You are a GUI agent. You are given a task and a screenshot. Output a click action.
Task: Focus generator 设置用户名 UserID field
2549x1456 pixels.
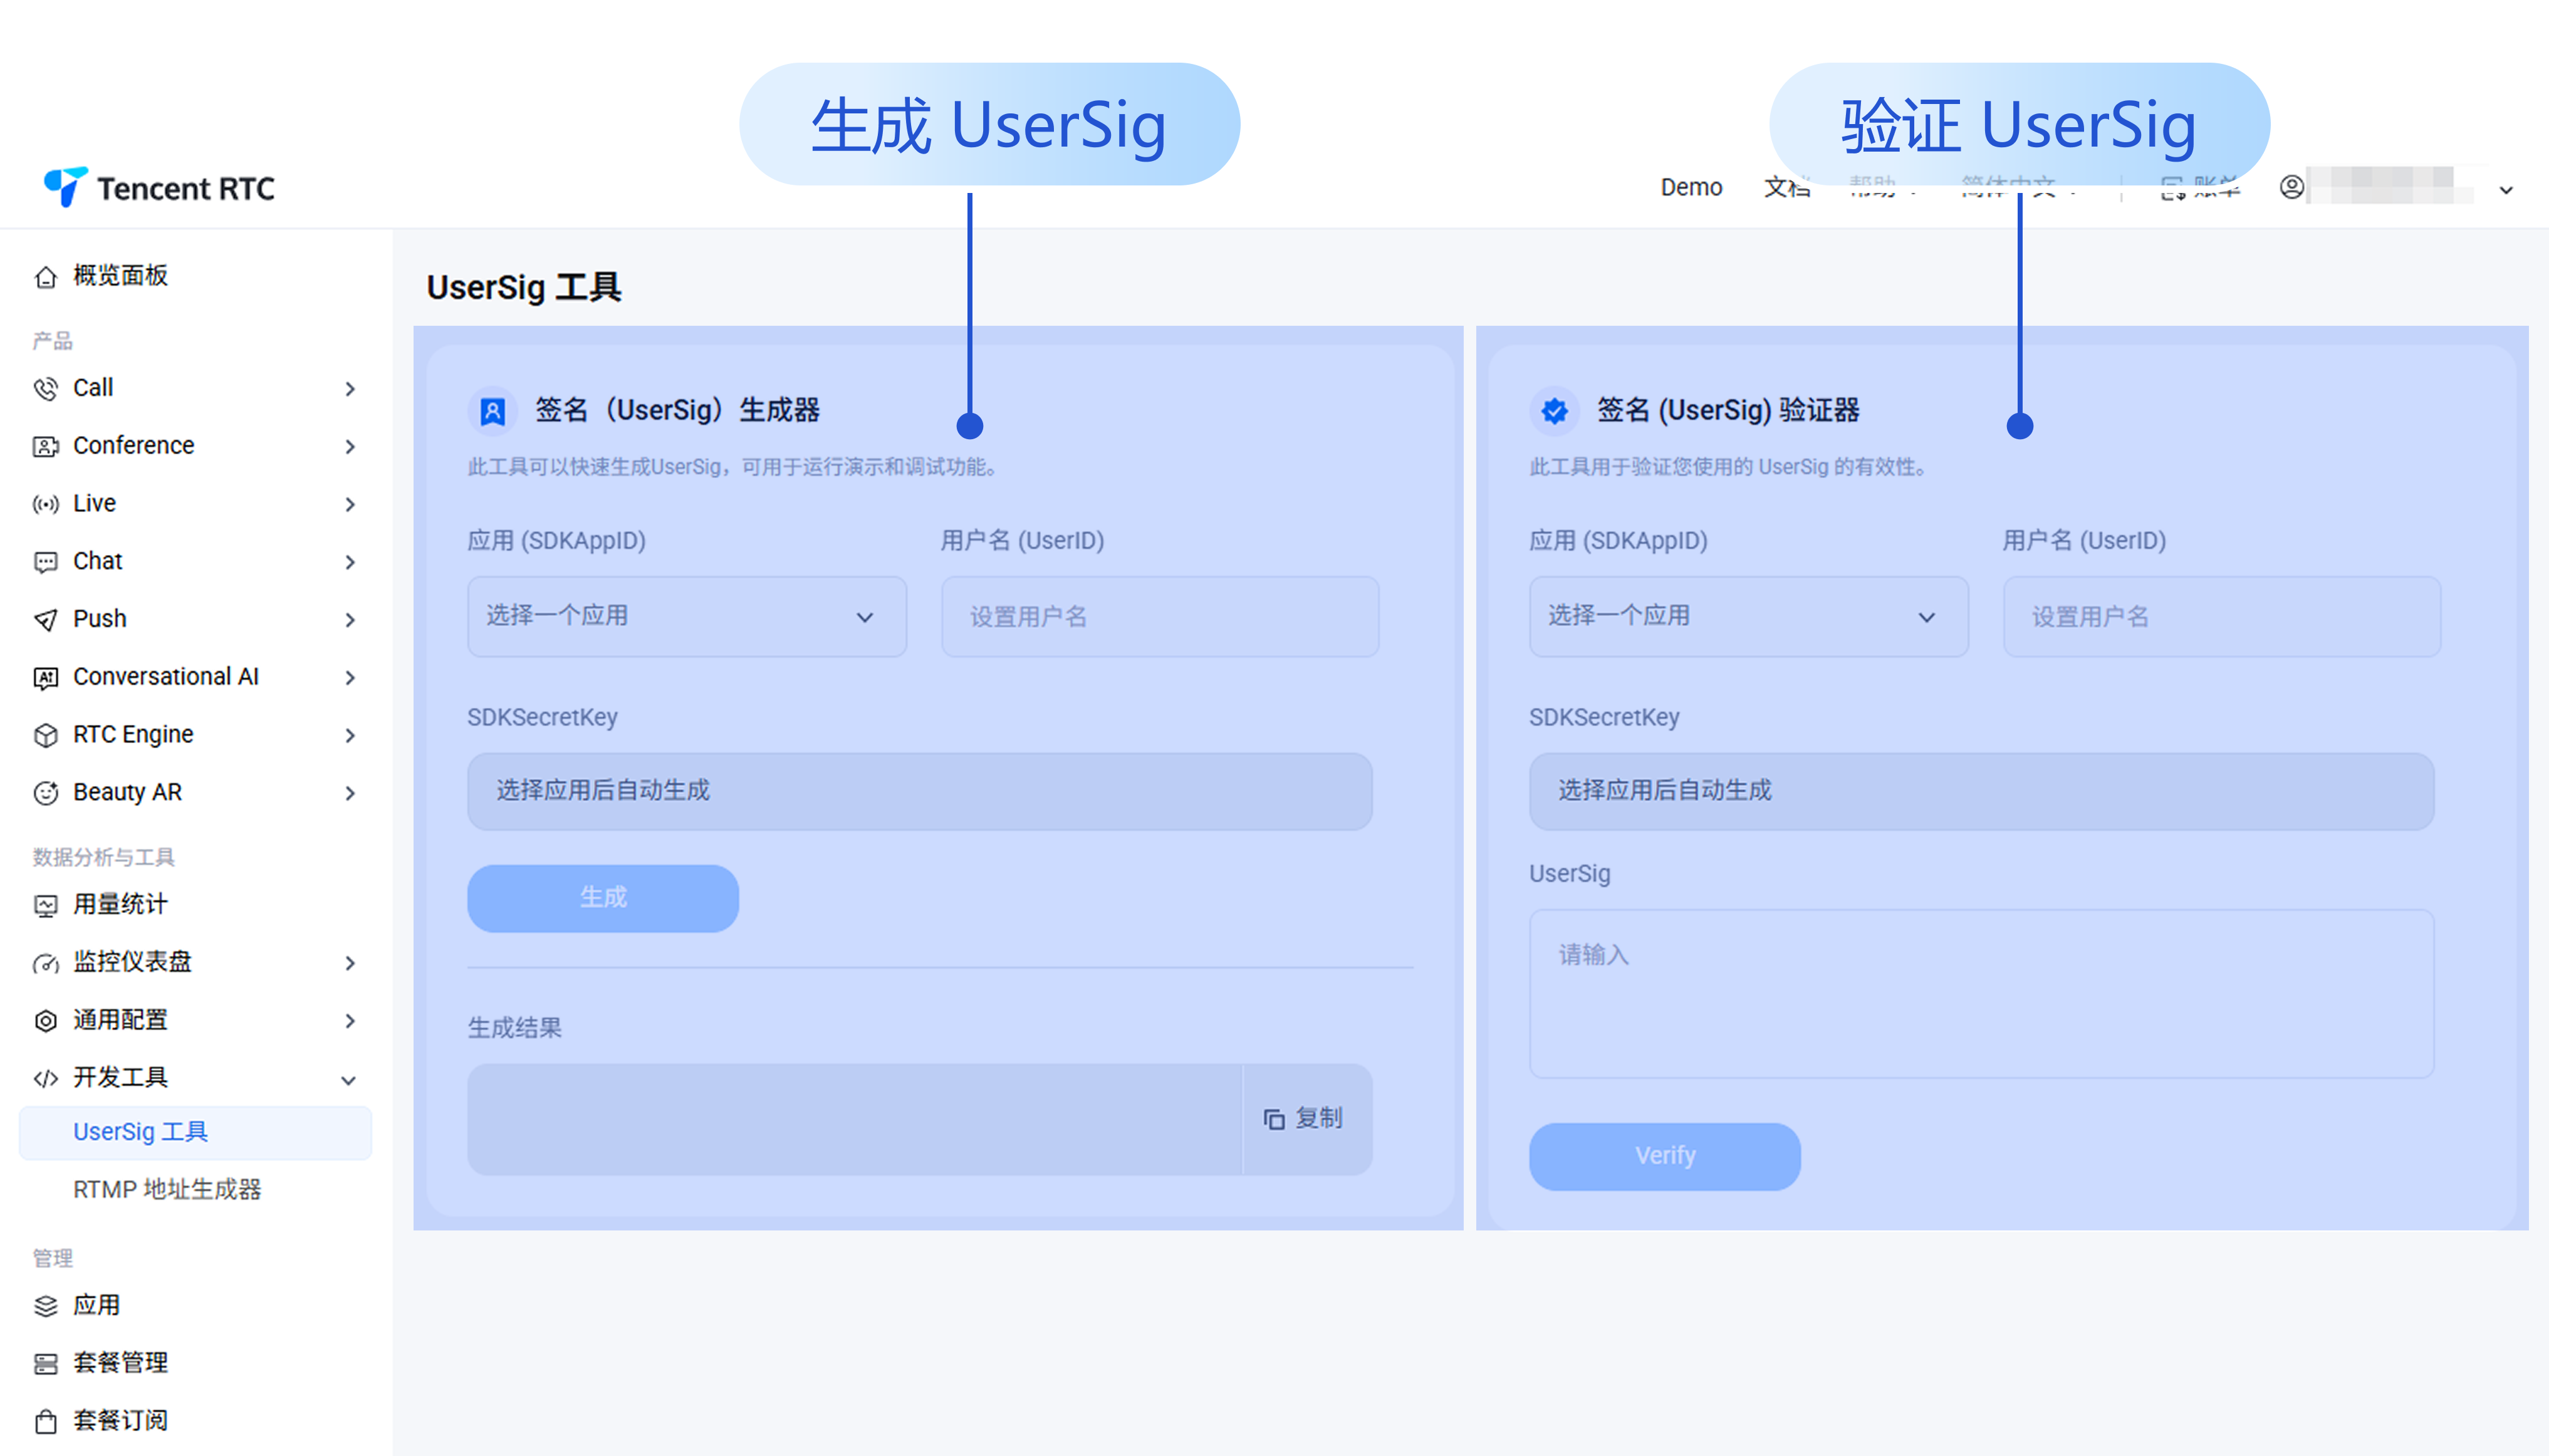tap(1160, 616)
